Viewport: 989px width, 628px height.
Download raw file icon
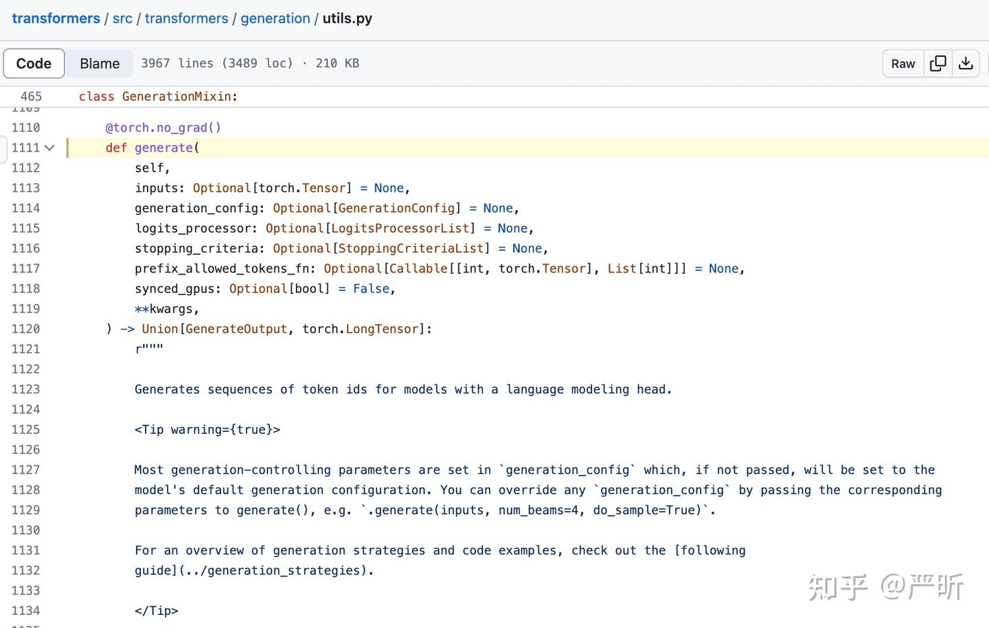(966, 63)
